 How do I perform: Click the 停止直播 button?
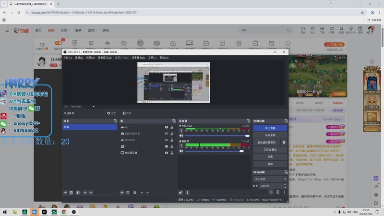tap(270, 128)
